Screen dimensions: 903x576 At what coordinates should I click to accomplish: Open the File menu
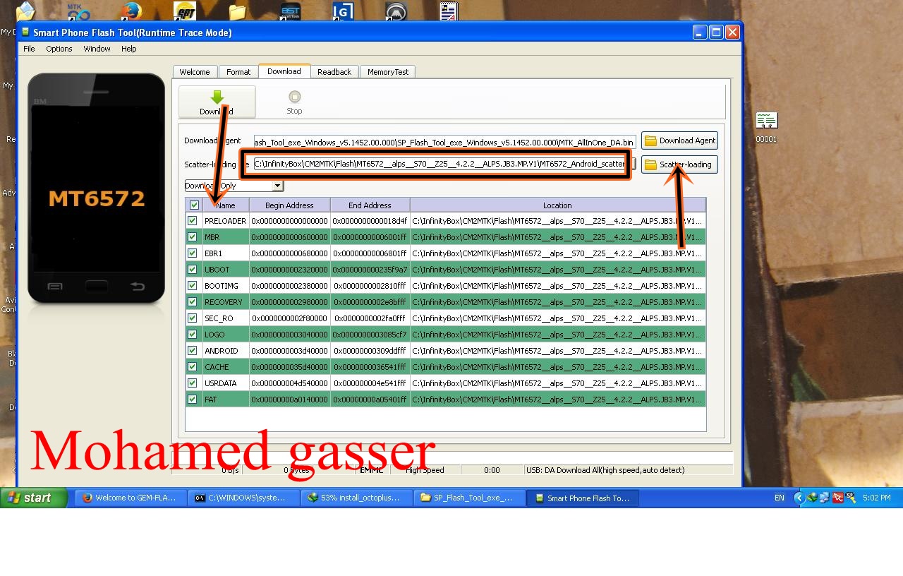[x=29, y=49]
